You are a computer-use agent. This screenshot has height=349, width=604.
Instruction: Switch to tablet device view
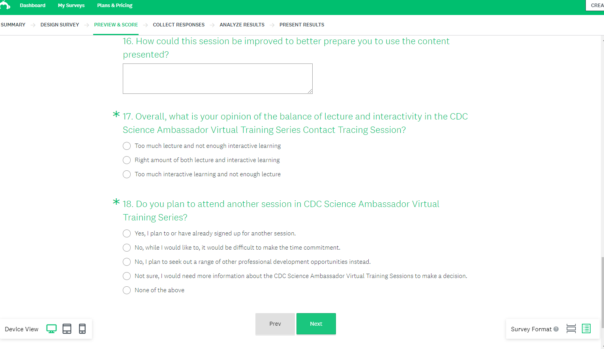pyautogui.click(x=67, y=329)
